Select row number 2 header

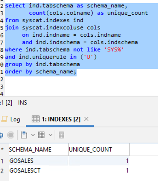point(2,171)
